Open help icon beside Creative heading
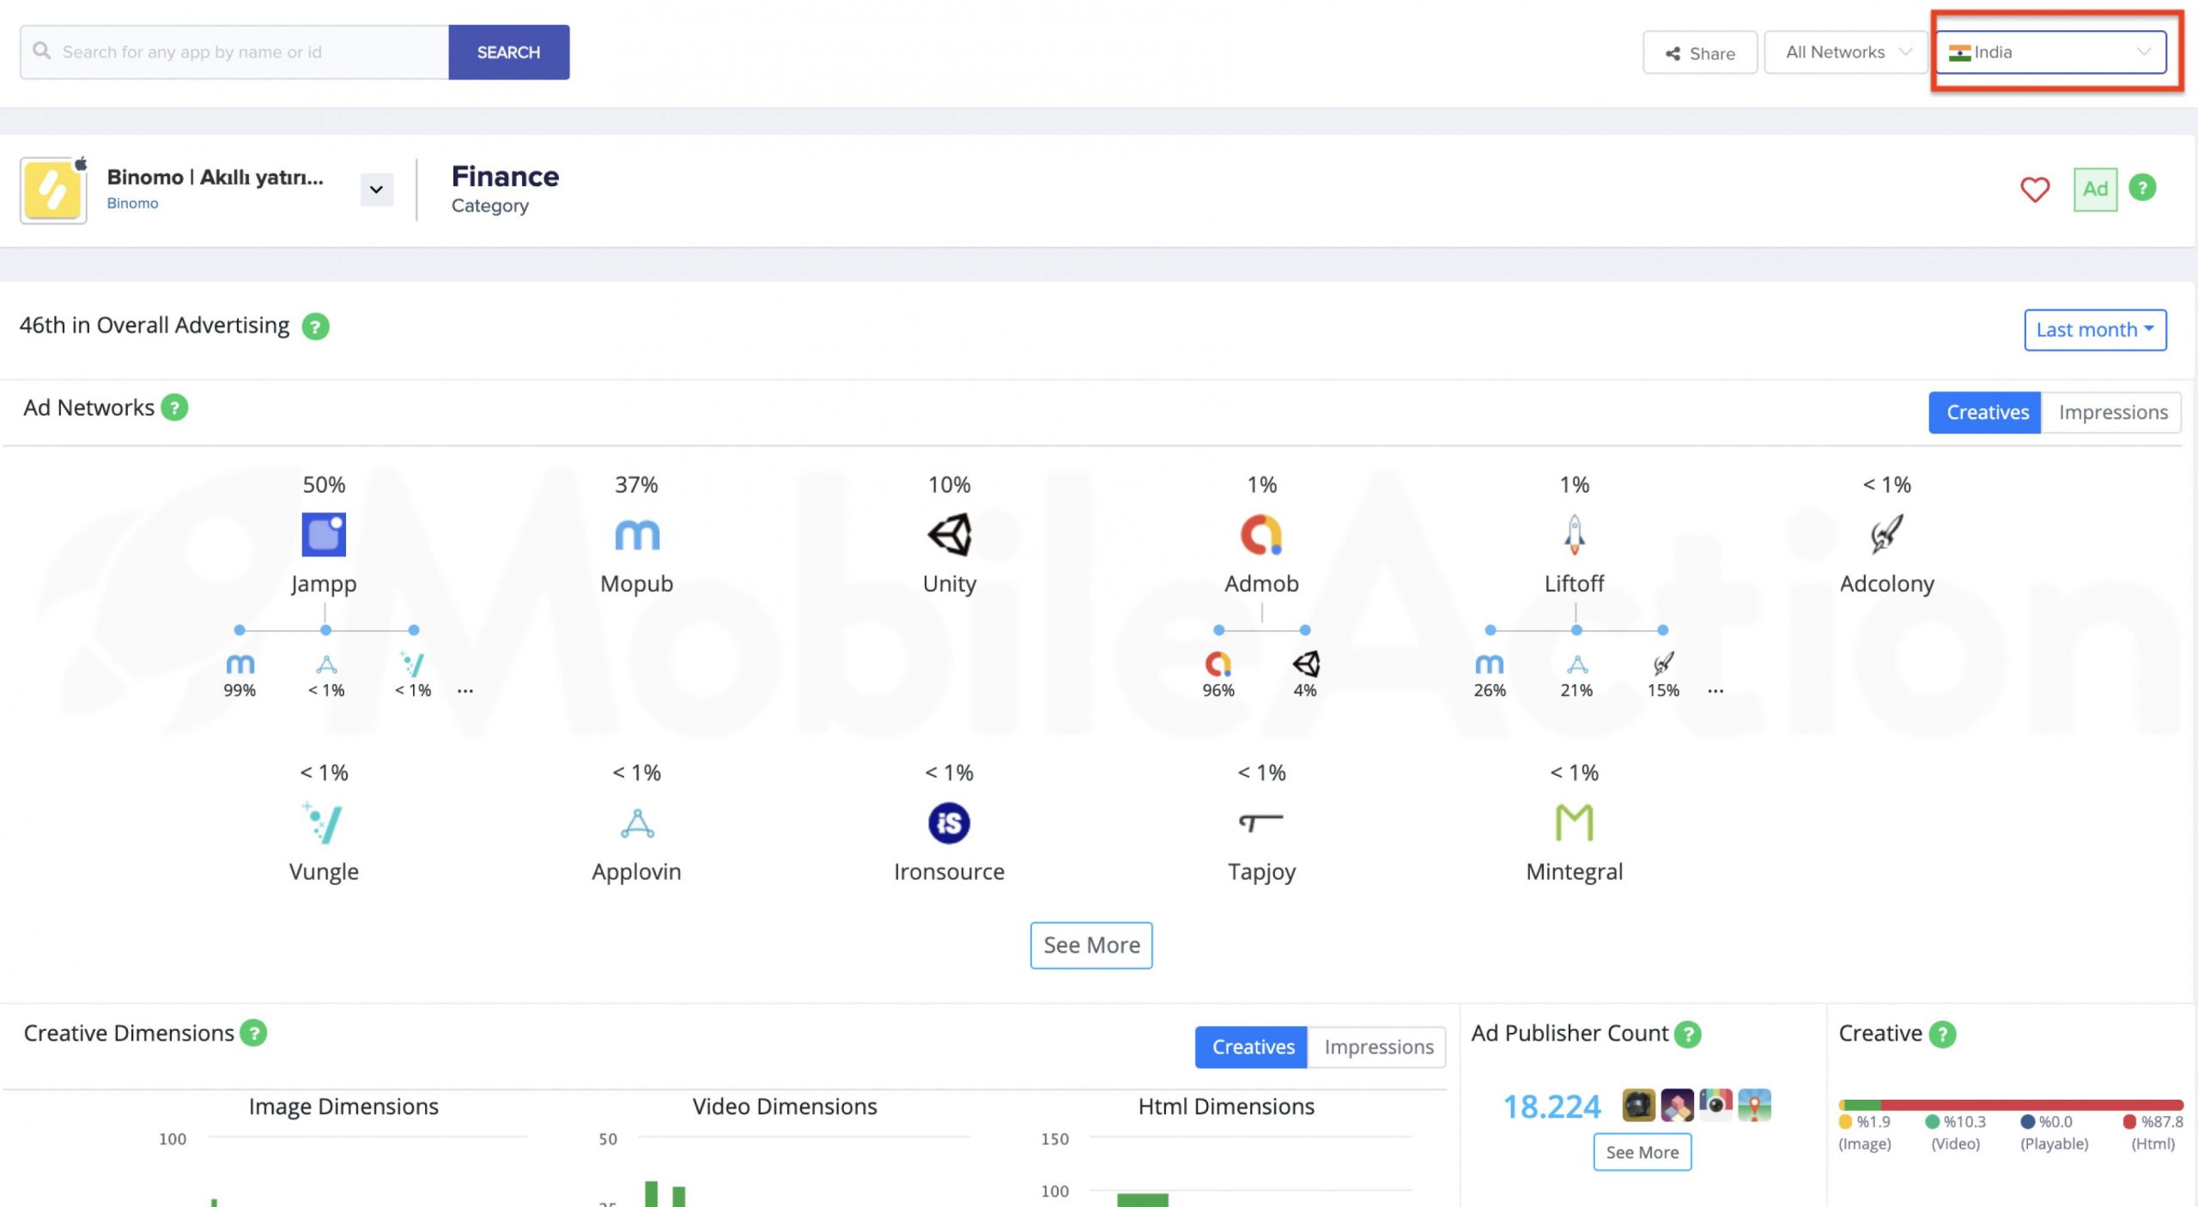 click(x=1942, y=1034)
